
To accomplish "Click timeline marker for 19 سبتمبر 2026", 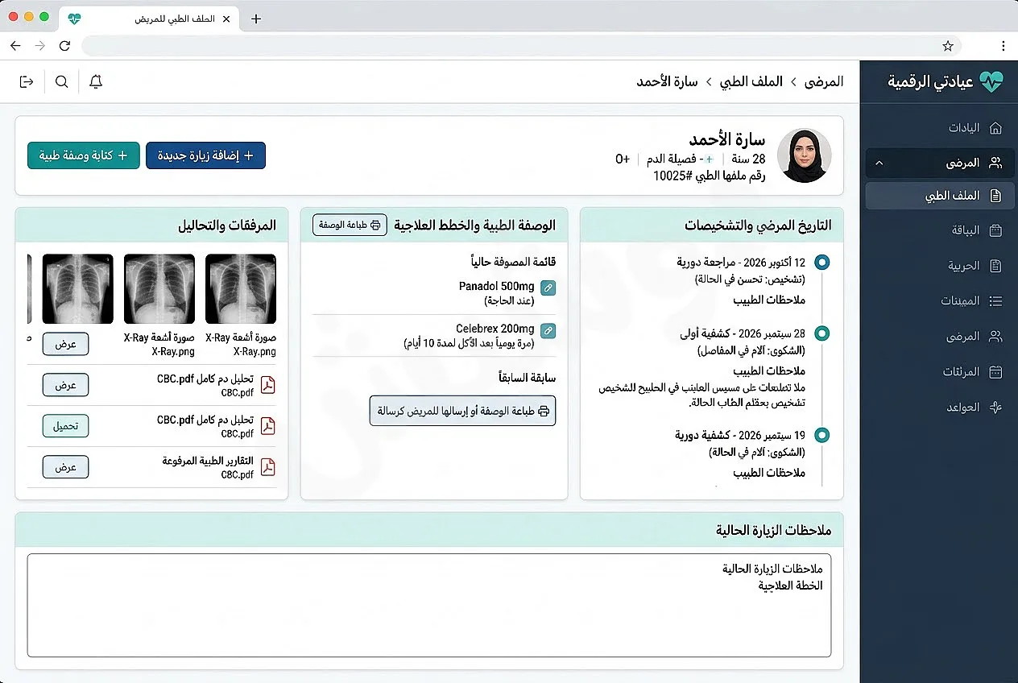I will pos(821,435).
